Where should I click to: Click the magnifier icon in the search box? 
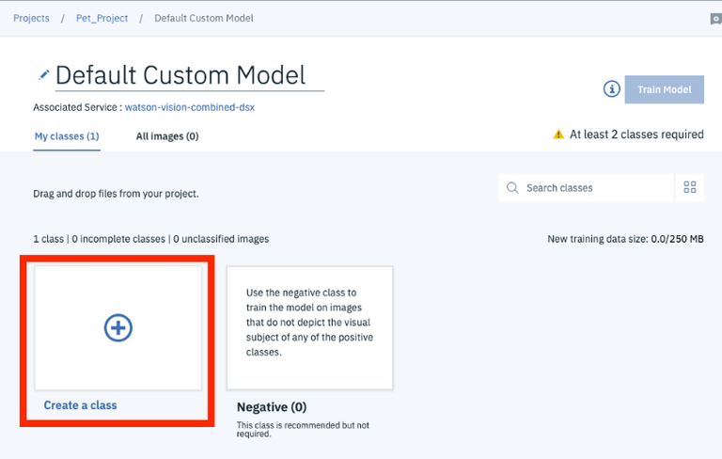coord(512,188)
